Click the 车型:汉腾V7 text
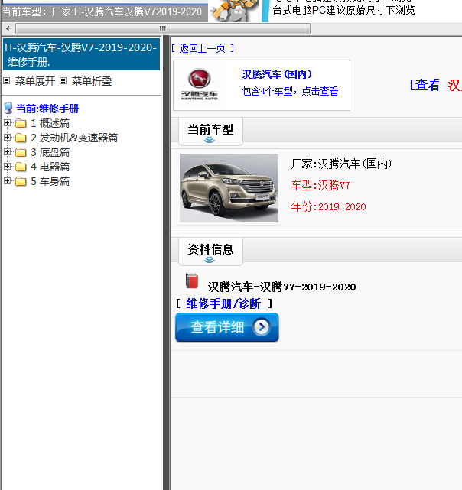 click(320, 186)
